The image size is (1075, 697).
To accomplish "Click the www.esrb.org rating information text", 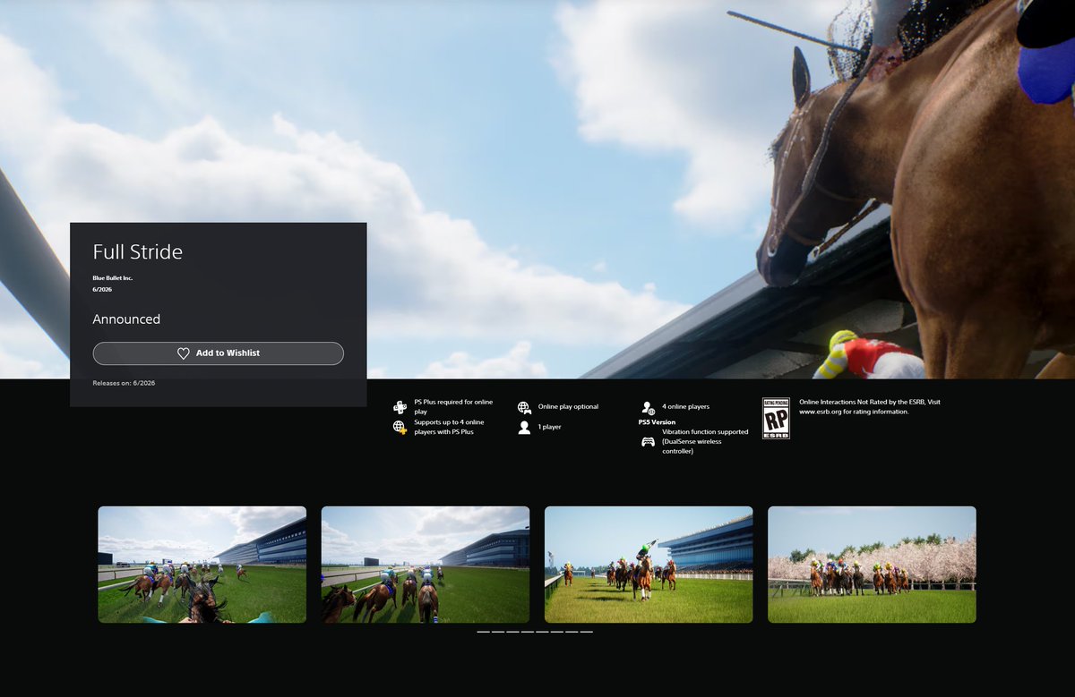I will click(x=870, y=407).
